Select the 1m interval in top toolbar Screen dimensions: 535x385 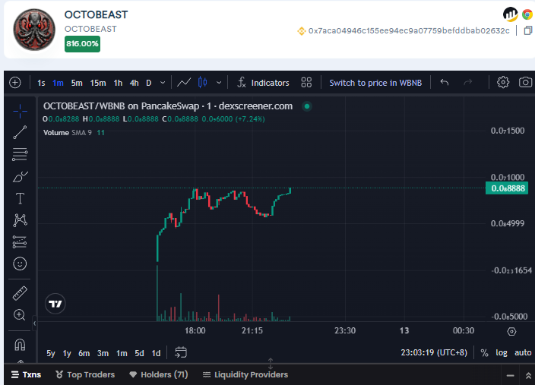(x=58, y=83)
